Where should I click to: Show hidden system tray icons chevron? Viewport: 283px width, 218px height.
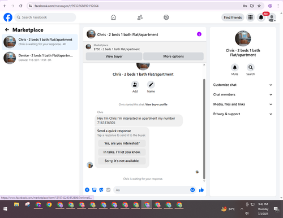[242, 209]
